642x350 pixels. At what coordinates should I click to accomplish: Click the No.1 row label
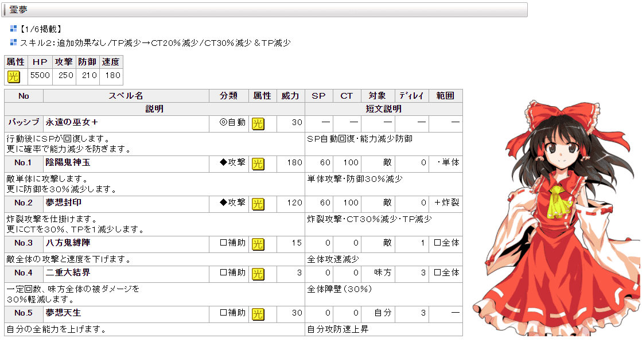[23, 162]
